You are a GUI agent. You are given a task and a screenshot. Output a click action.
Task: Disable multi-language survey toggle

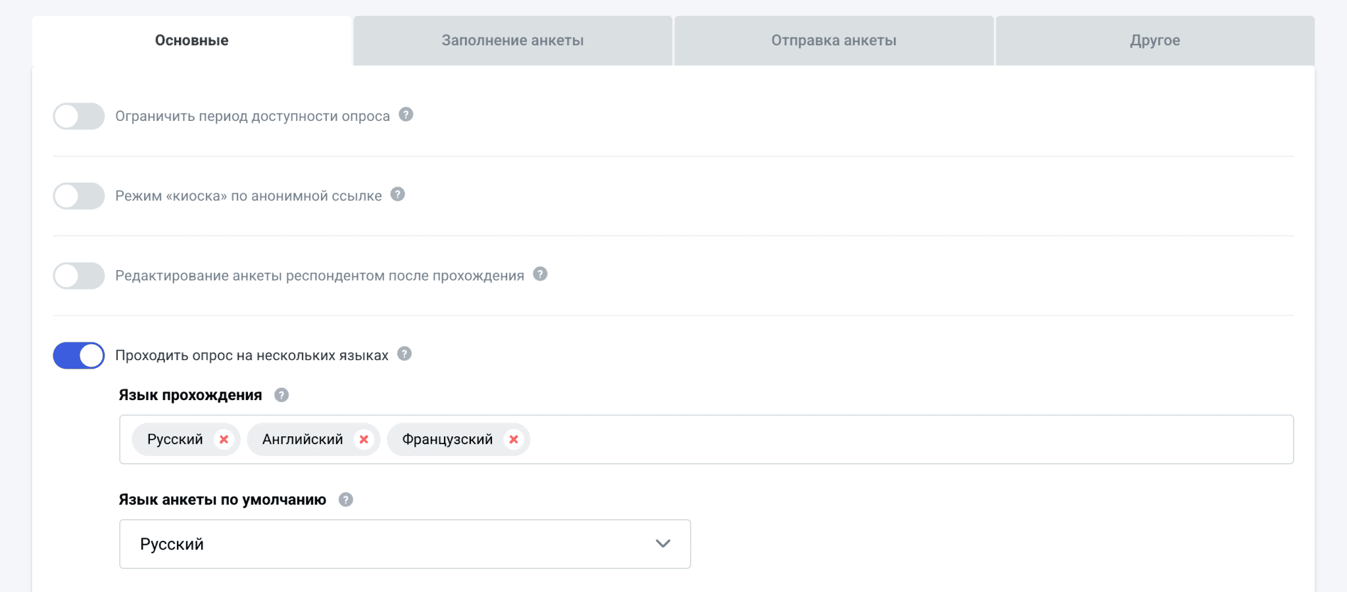pyautogui.click(x=79, y=355)
